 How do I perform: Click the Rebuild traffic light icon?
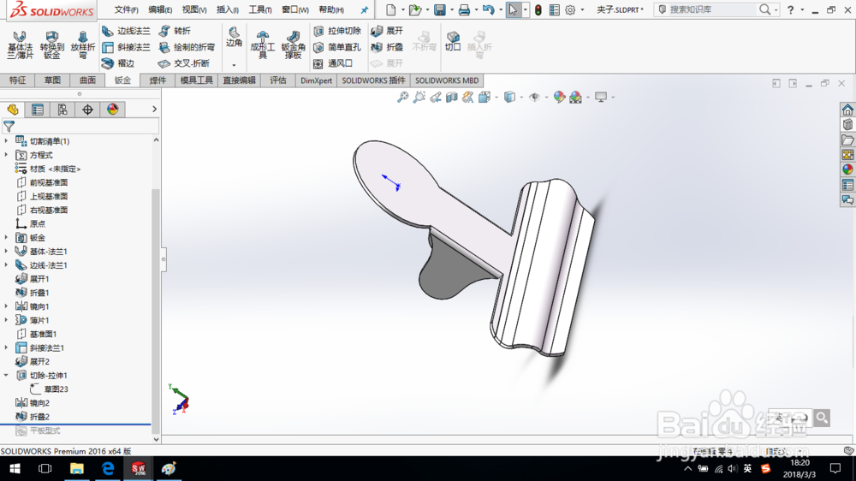pyautogui.click(x=538, y=9)
